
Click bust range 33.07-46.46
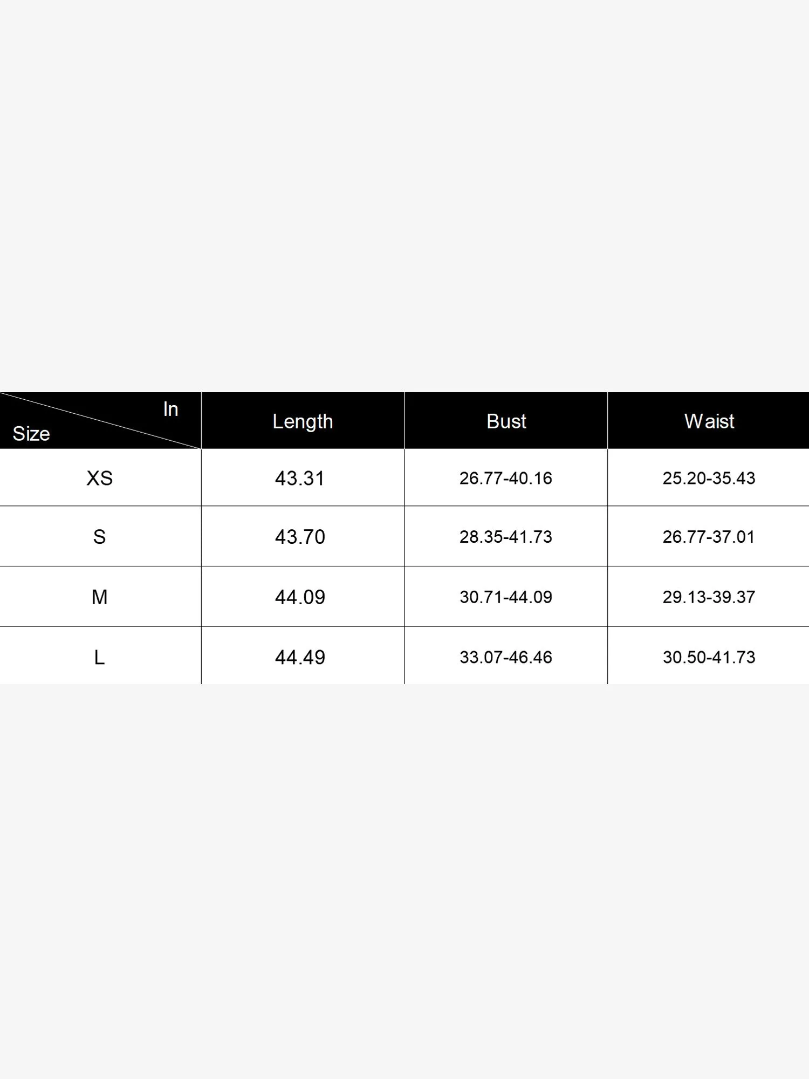[506, 658]
